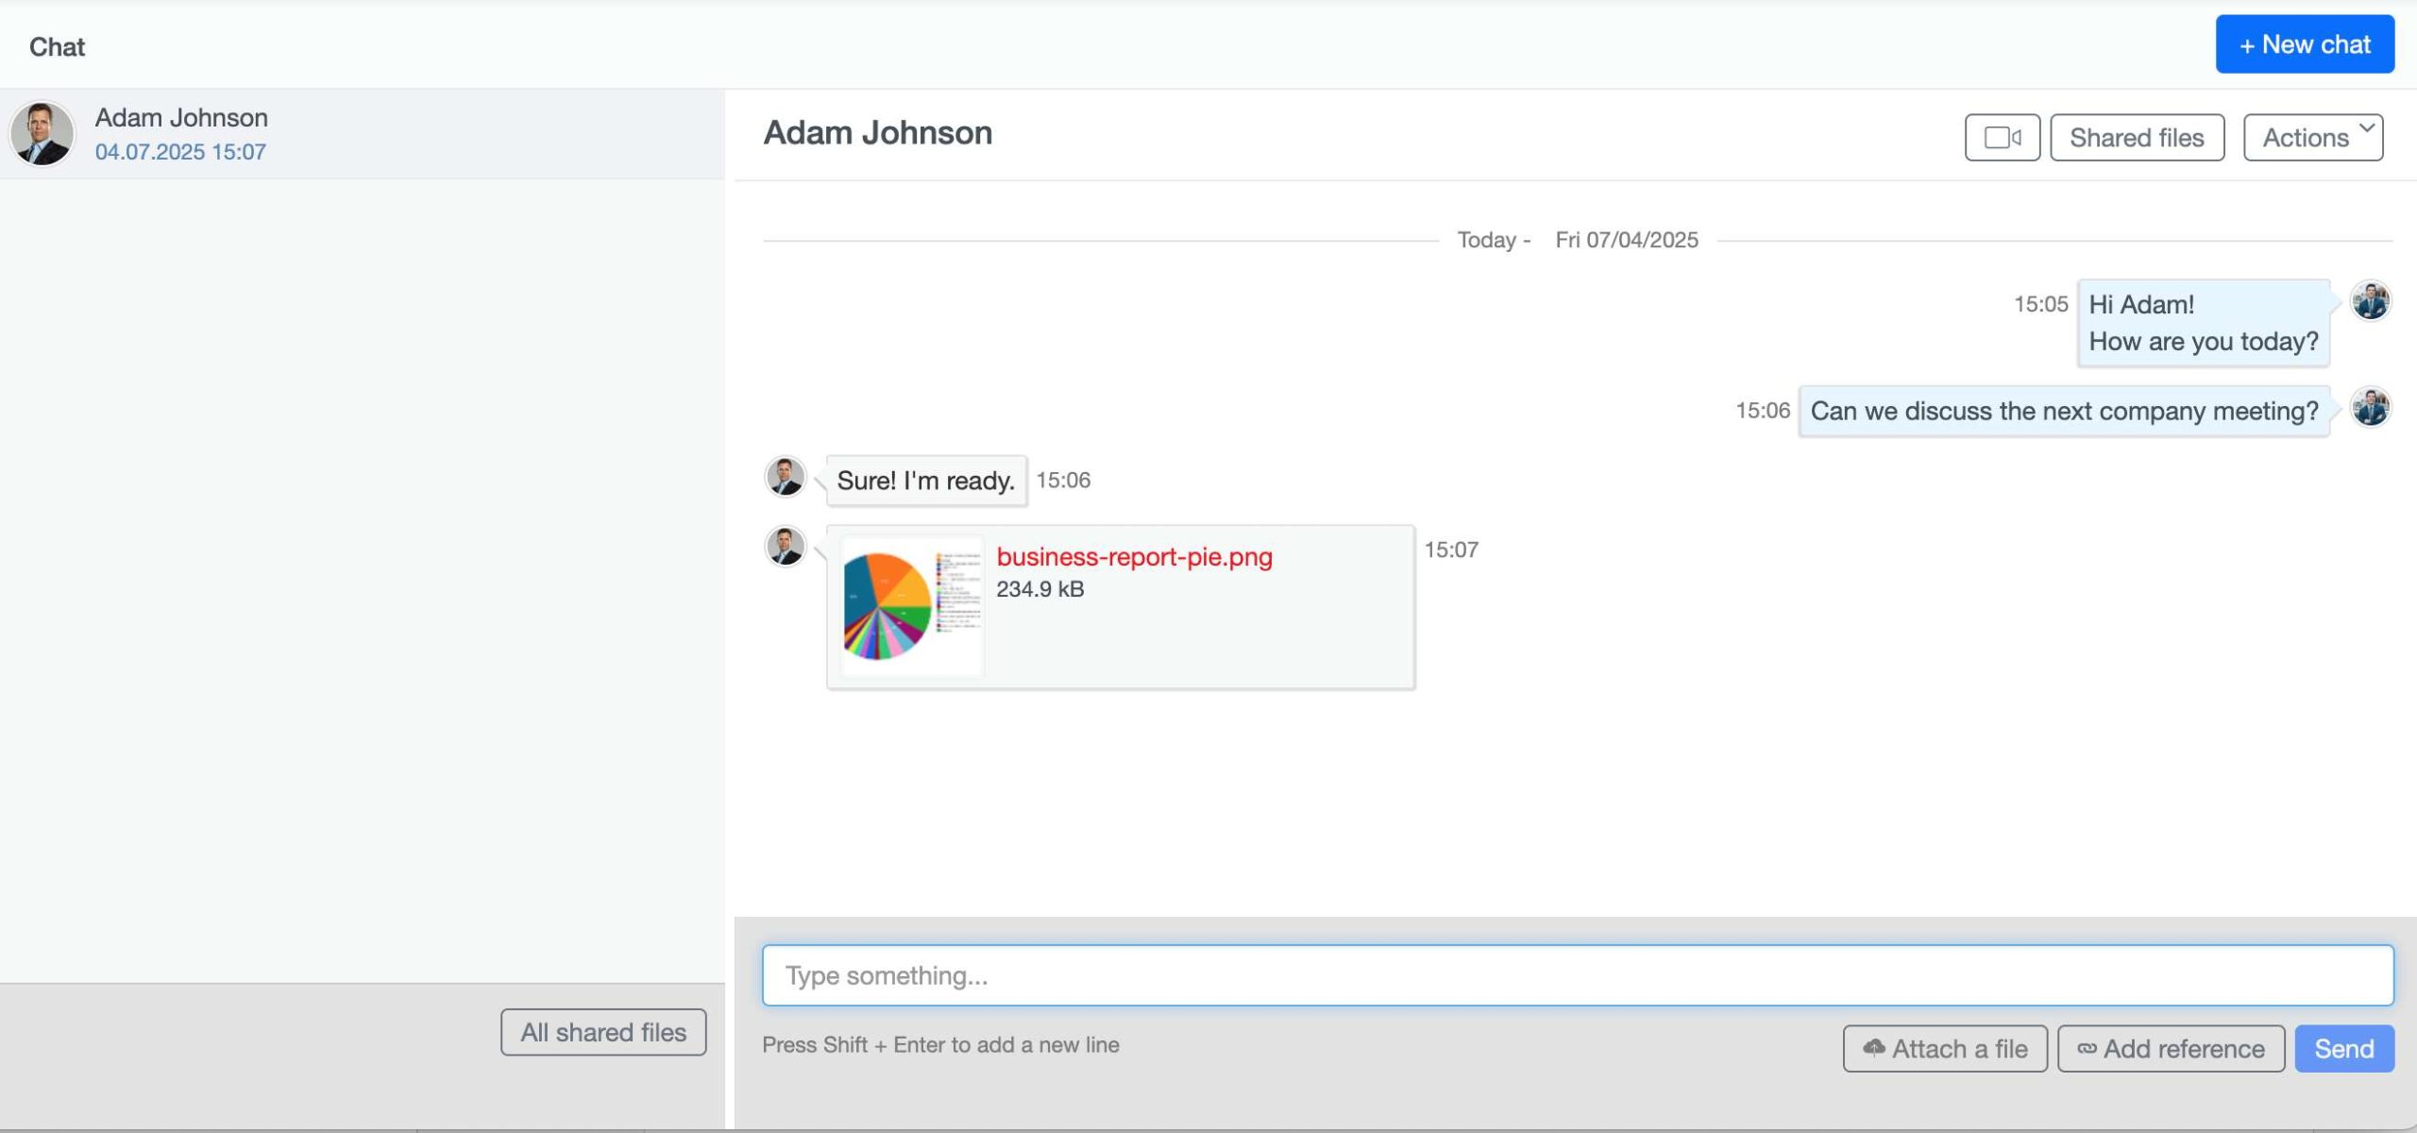The image size is (2417, 1133).
Task: Click Attach a file button
Action: tap(1945, 1049)
